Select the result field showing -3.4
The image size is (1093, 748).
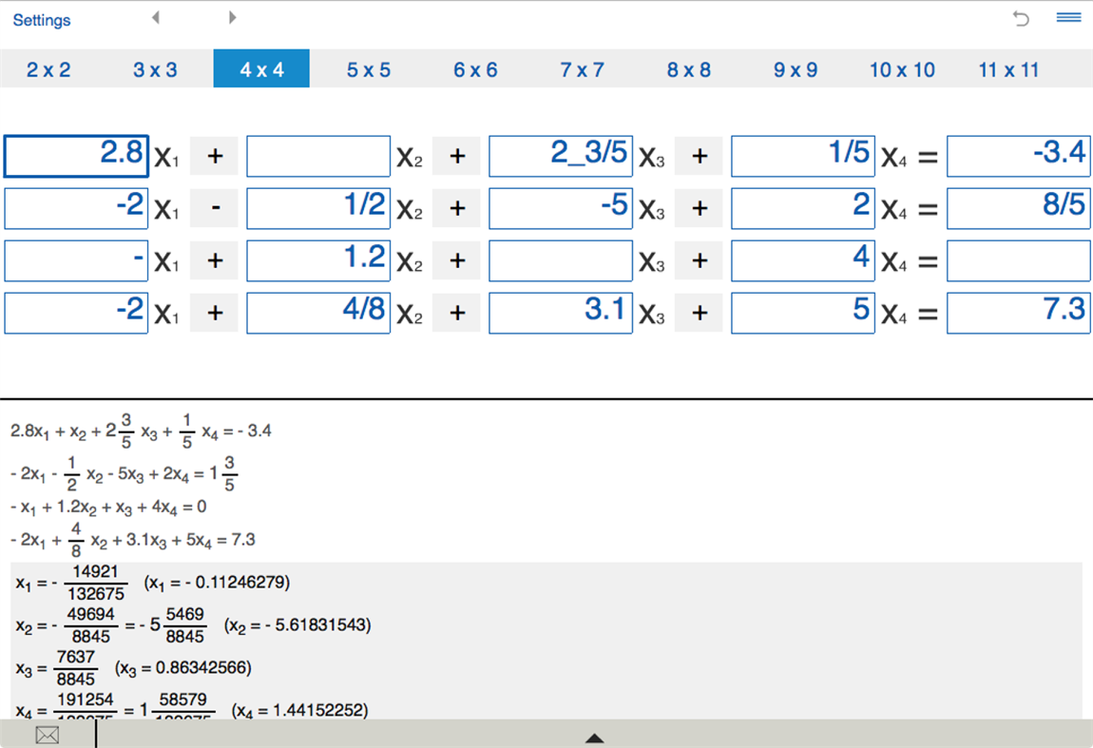[x=1018, y=156]
